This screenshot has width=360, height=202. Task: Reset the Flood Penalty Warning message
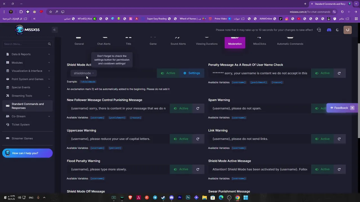pyautogui.click(x=198, y=169)
